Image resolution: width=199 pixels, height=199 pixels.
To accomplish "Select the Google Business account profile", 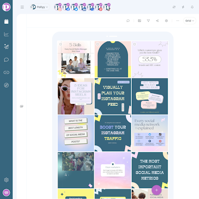I will pos(91,7).
